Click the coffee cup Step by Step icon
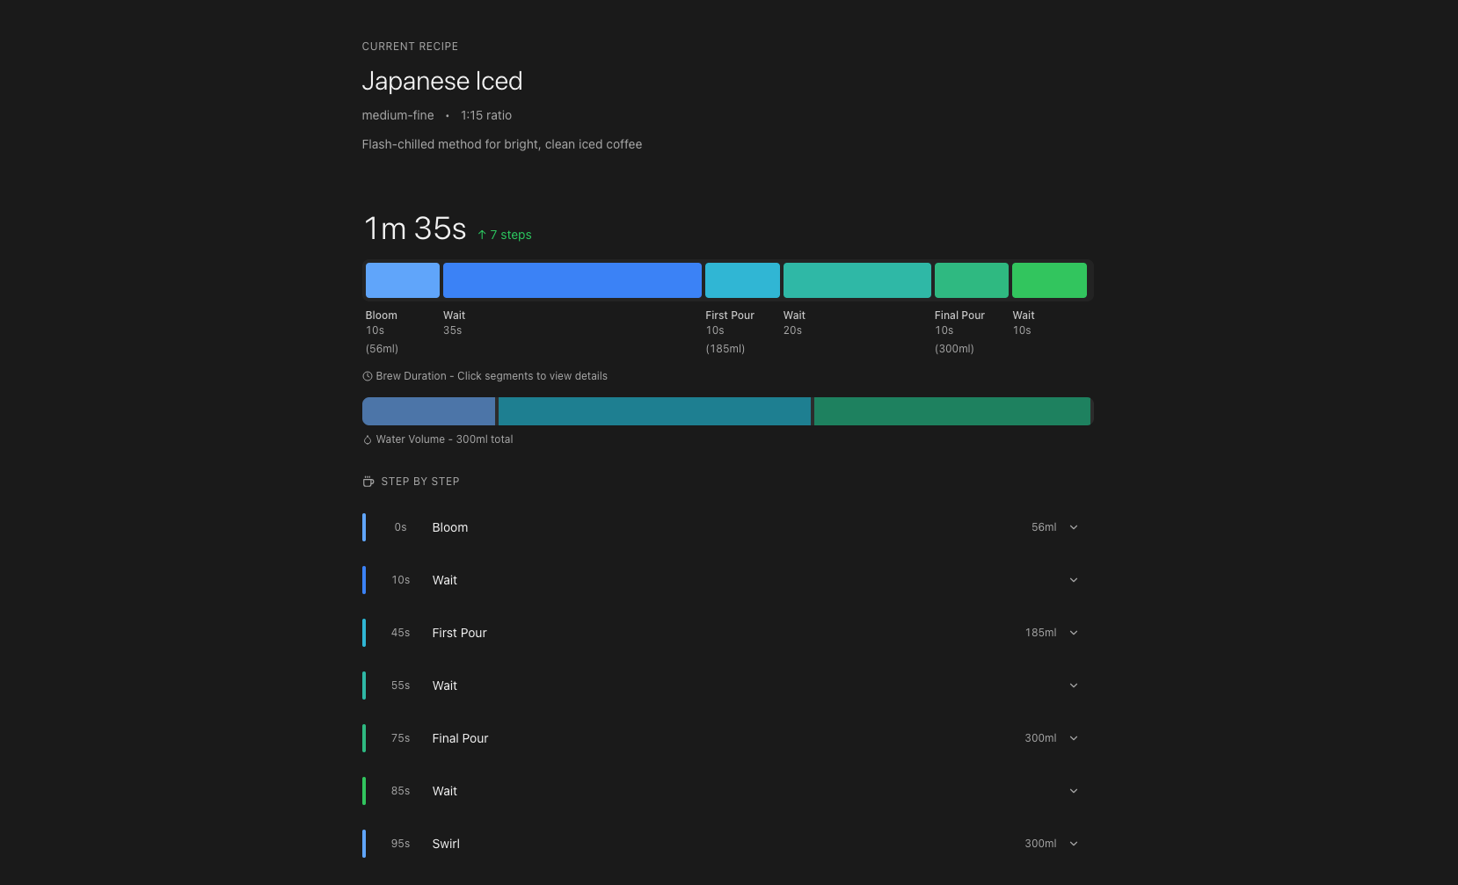This screenshot has width=1458, height=885. point(368,482)
